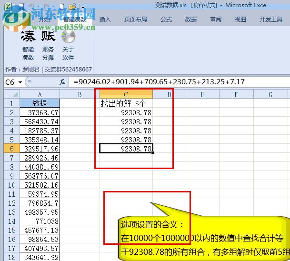The image size is (290, 261).
Task: Click cell with 289926.46
Action: [x=40, y=158]
